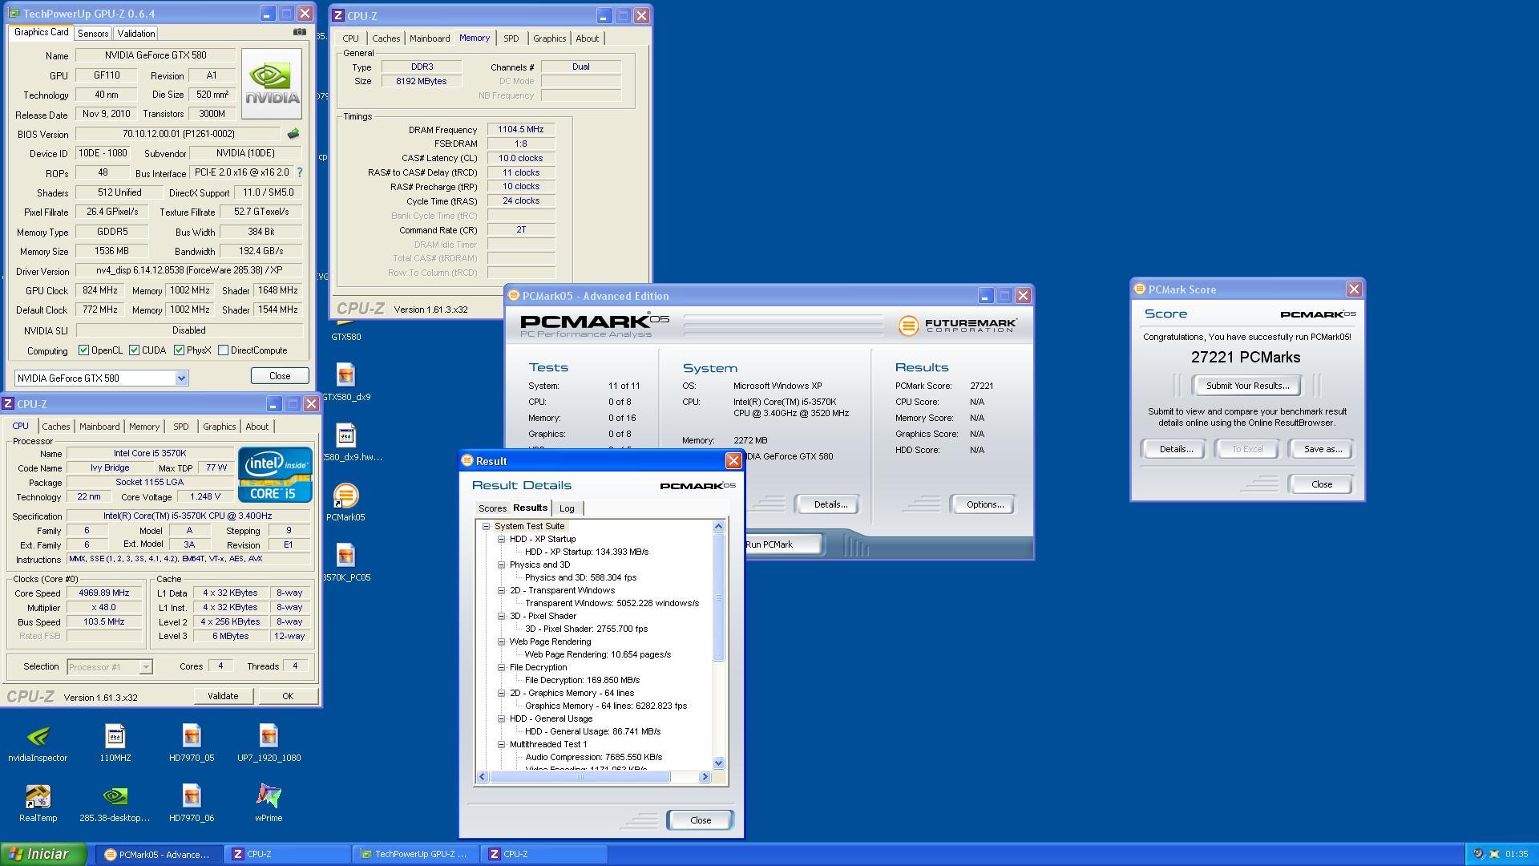Select PCMark05 taskbar button
This screenshot has width=1539, height=866.
[x=158, y=854]
